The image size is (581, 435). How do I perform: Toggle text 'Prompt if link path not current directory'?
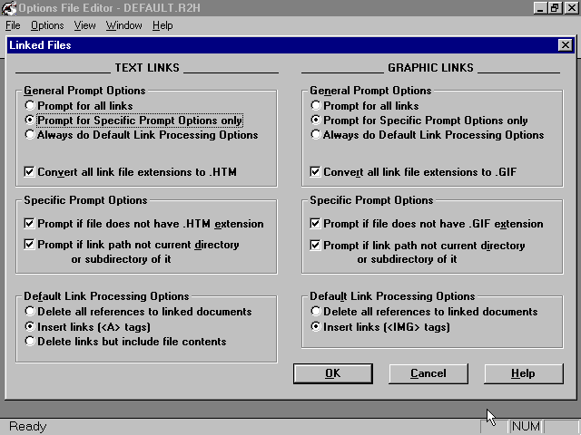pos(31,246)
